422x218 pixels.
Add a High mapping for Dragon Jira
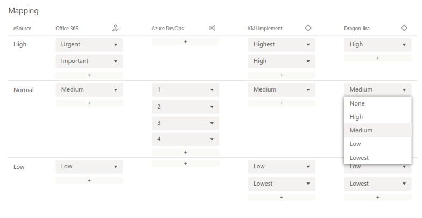tap(377, 58)
